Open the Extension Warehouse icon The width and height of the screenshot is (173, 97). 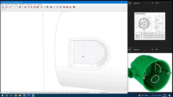pos(67,7)
